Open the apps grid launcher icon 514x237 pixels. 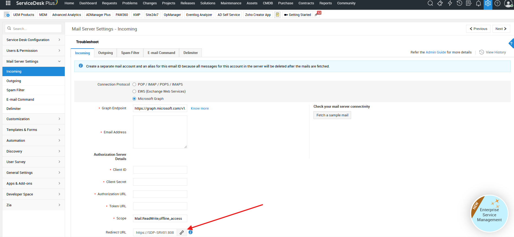click(8, 3)
